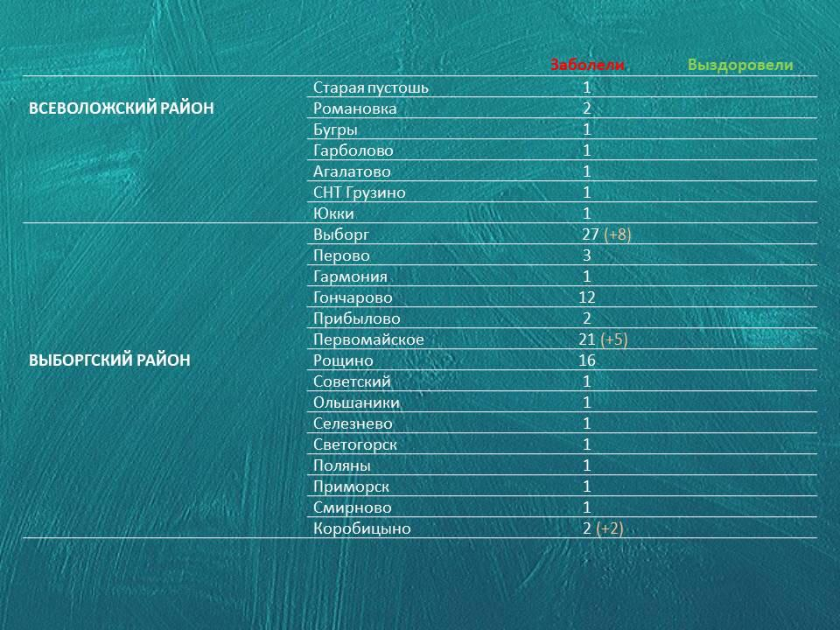Click the 'Ольшаники' locality name
This screenshot has height=630, width=840.
pyautogui.click(x=356, y=402)
